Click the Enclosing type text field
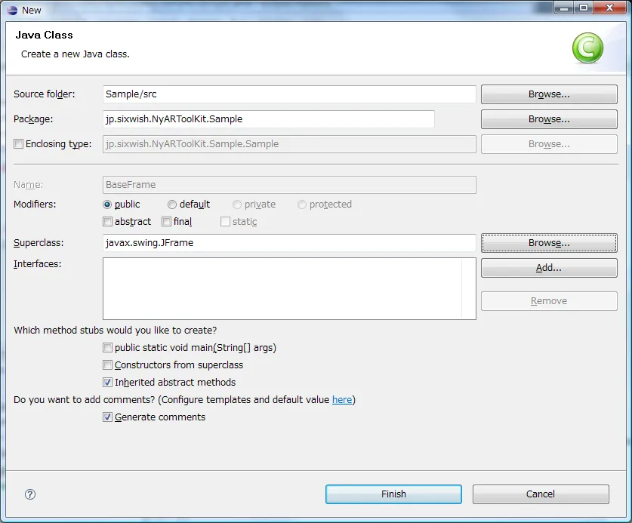Image resolution: width=632 pixels, height=523 pixels. click(289, 144)
